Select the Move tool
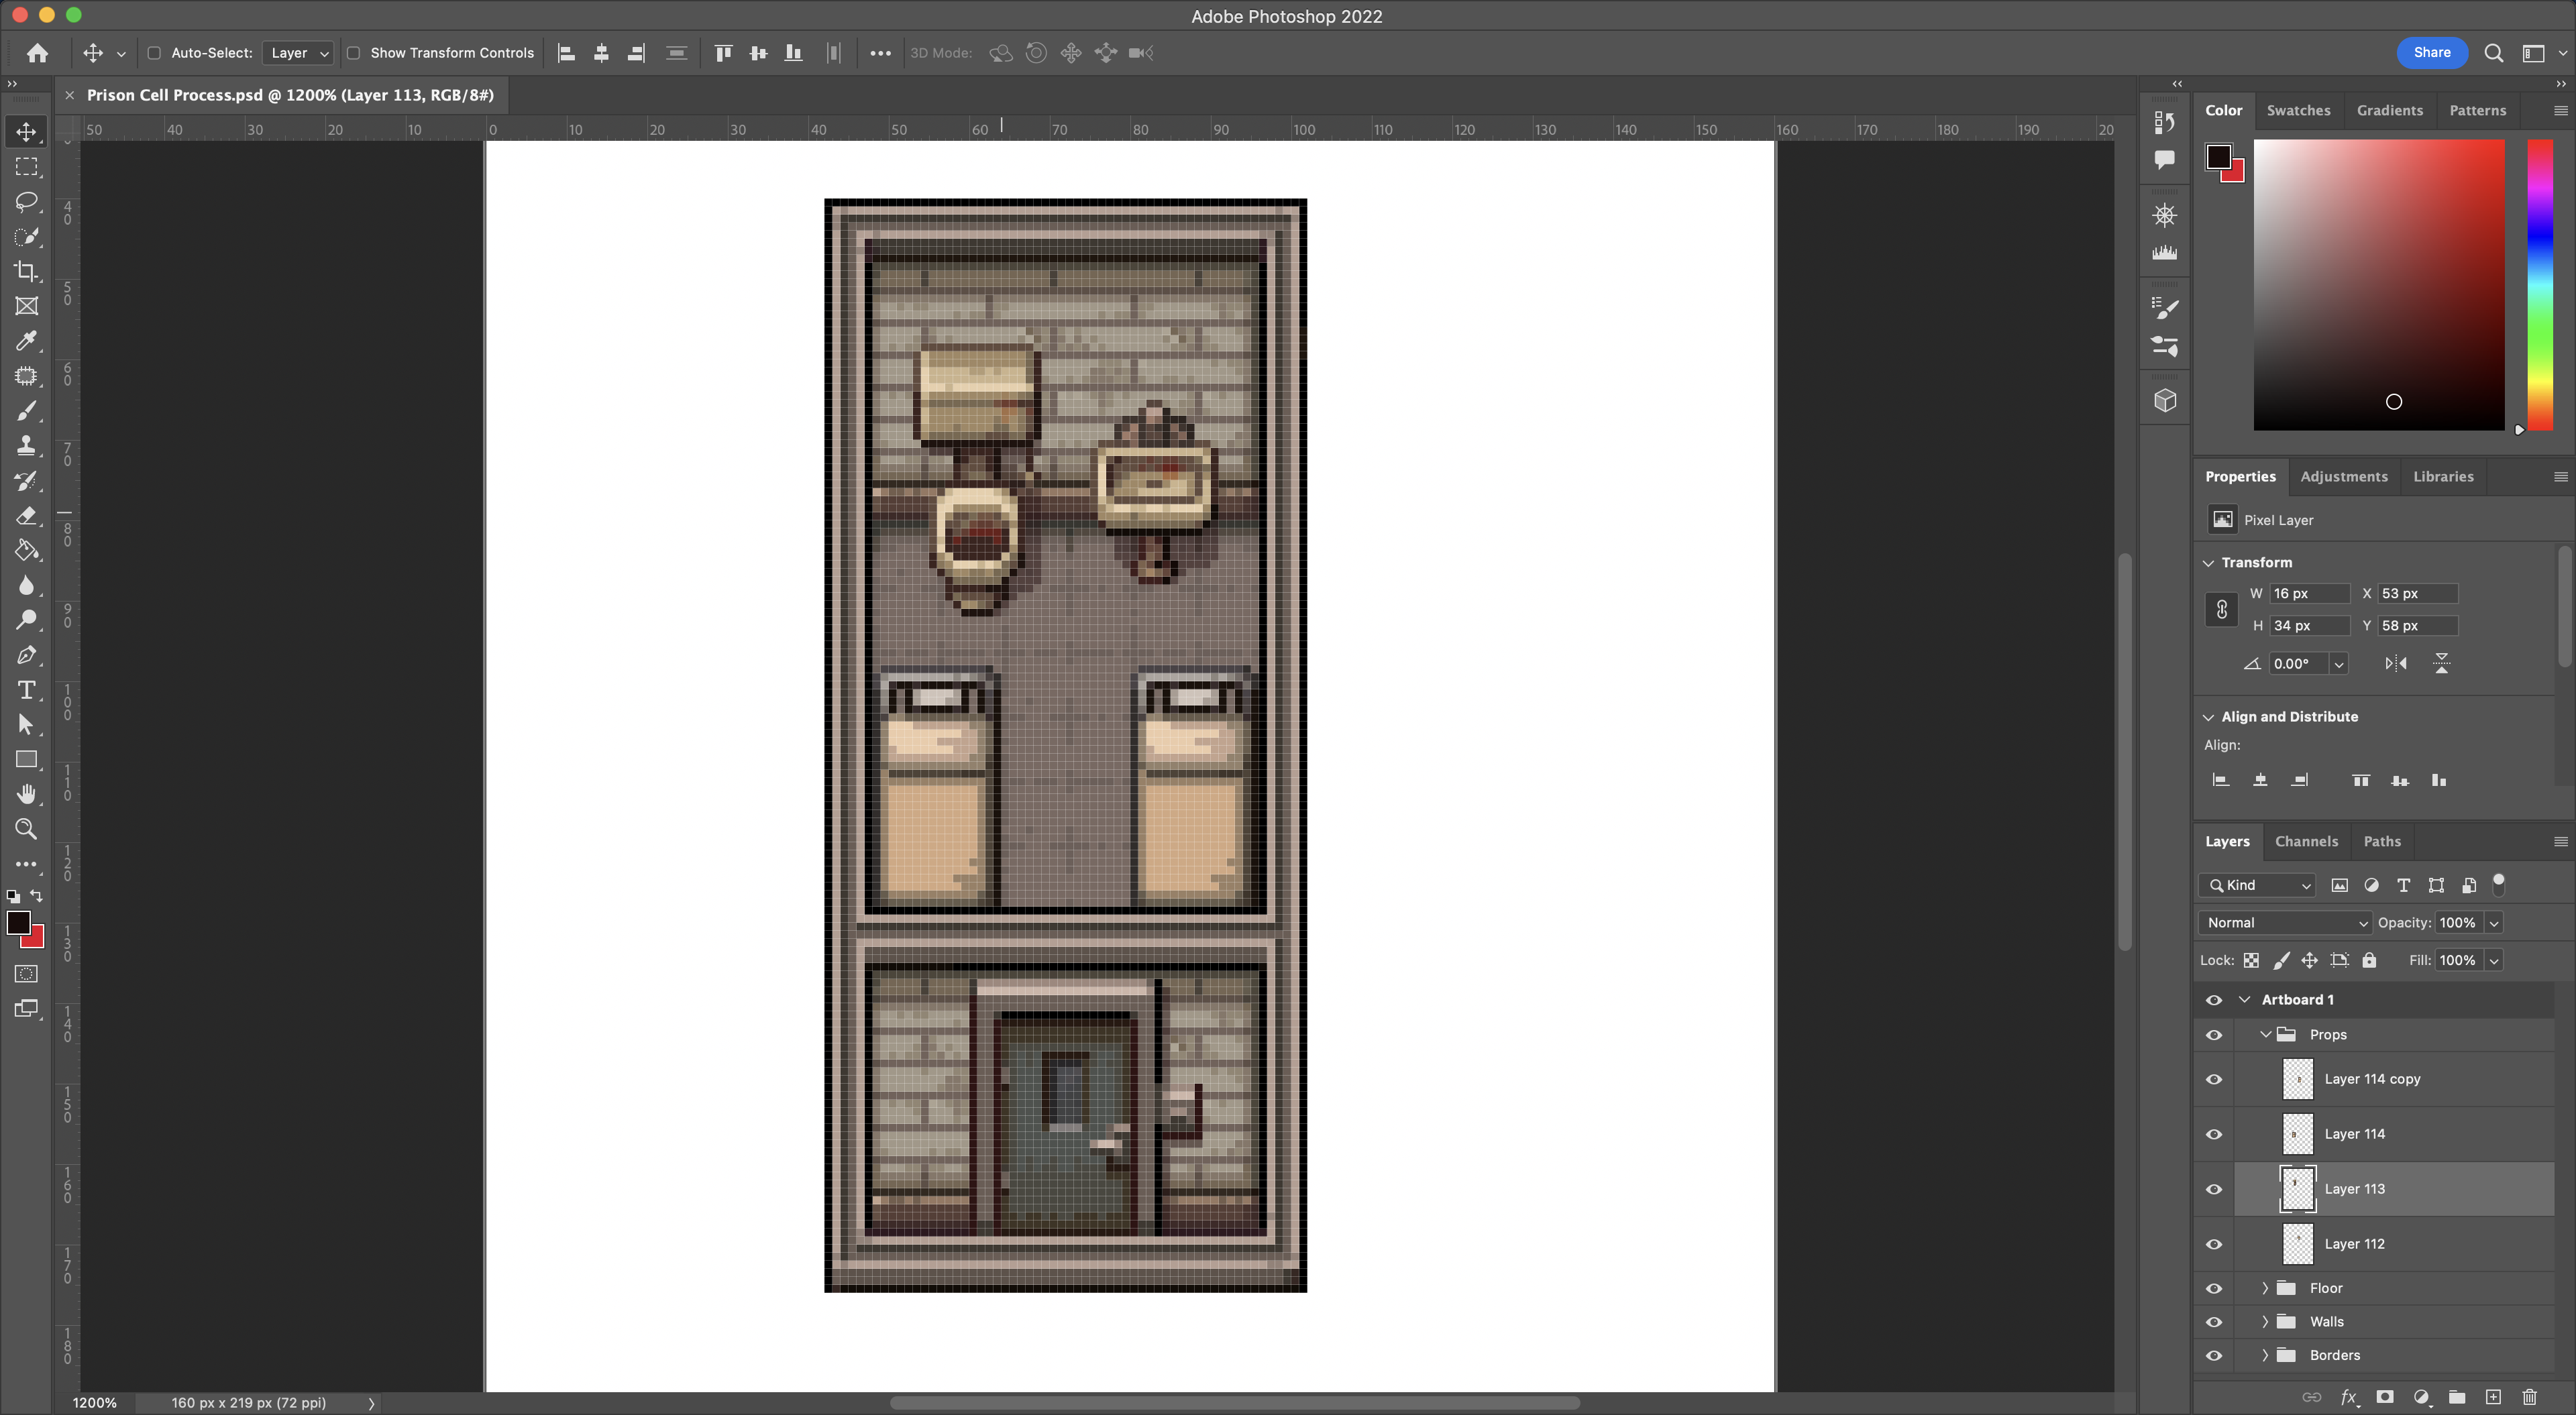This screenshot has width=2576, height=1415. tap(27, 132)
